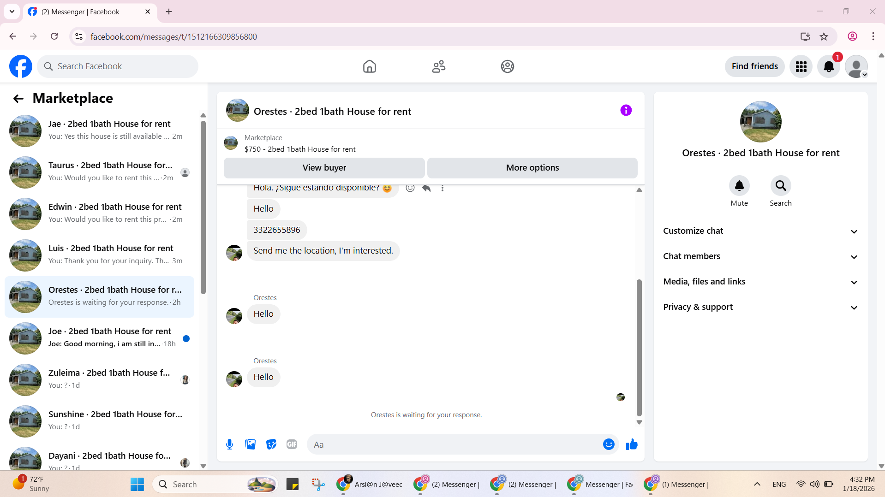Open Joe's unread conversation
This screenshot has width=885, height=497.
click(x=99, y=338)
